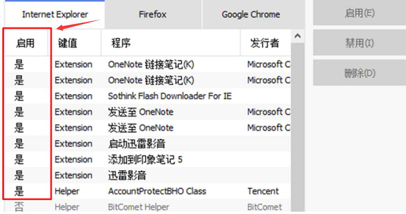
Task: Click the Tencent publisher cell
Action: tap(263, 191)
